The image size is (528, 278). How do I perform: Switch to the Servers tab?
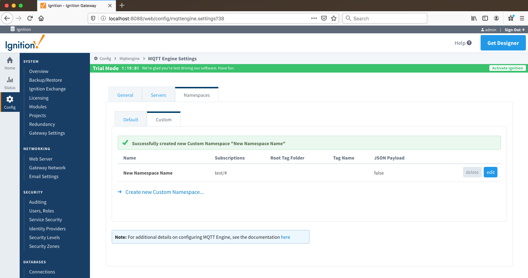click(x=158, y=95)
